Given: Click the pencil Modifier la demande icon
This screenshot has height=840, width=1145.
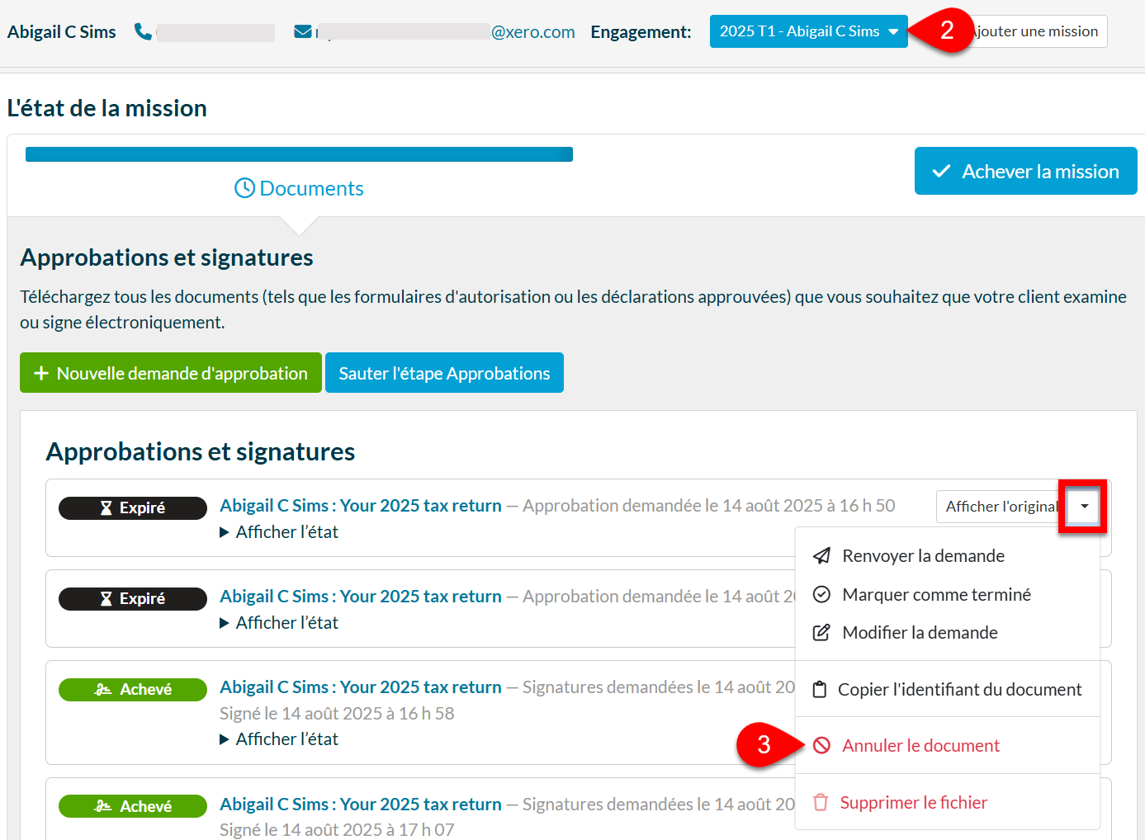Looking at the screenshot, I should point(821,633).
